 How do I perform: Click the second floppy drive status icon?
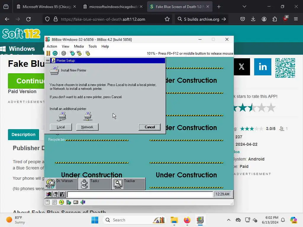(54, 202)
